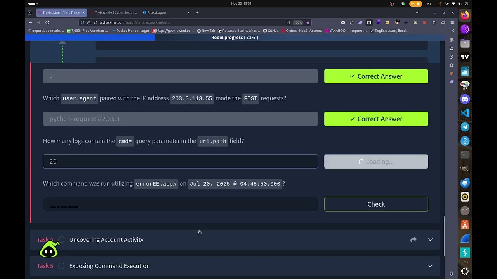The image size is (497, 279).
Task: Open Ubuntu Software store in the dock
Action: coord(465,224)
